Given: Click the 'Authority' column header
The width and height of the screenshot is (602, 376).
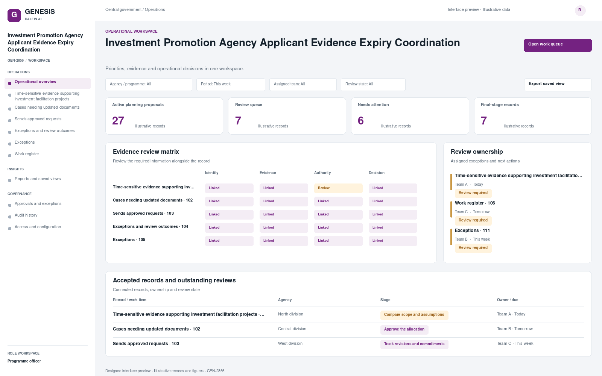Looking at the screenshot, I should click(x=322, y=173).
